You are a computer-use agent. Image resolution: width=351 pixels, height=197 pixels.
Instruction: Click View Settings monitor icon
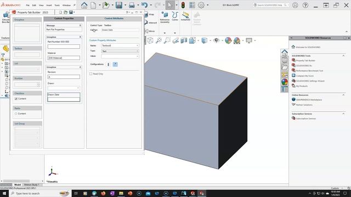(x=249, y=40)
